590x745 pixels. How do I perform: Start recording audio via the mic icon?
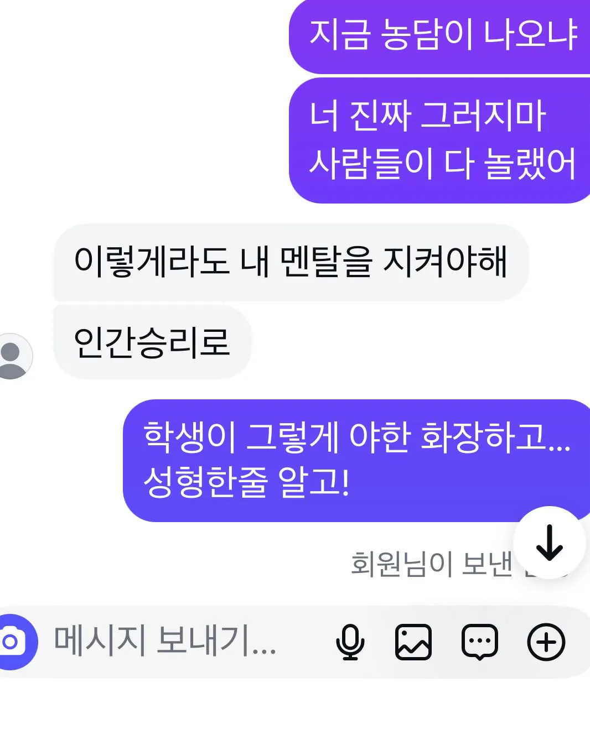350,642
